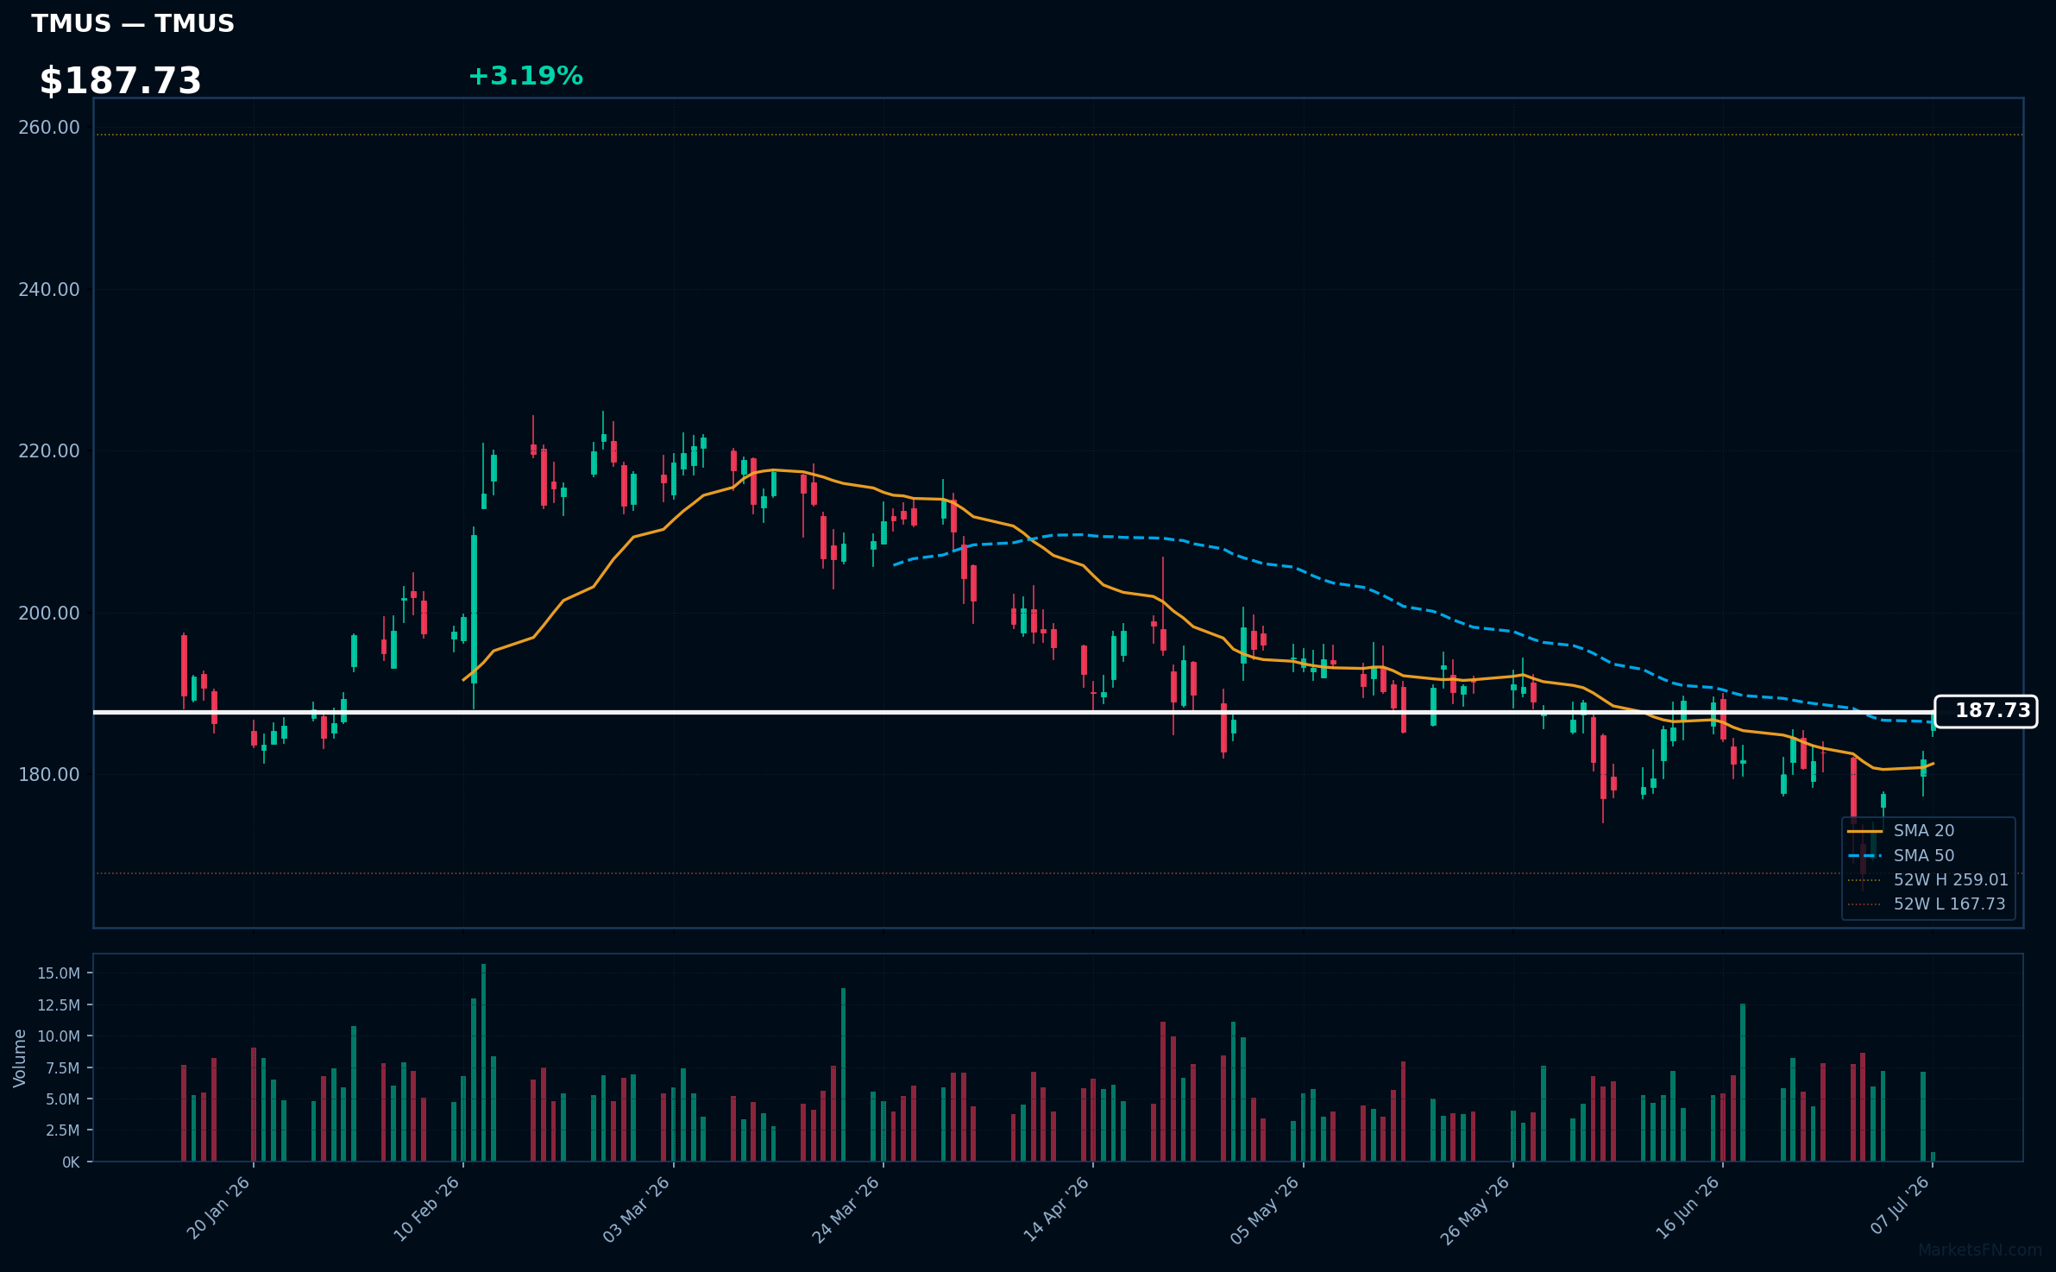The image size is (2056, 1272).
Task: Click the 240.00 price axis label
Action: [49, 290]
